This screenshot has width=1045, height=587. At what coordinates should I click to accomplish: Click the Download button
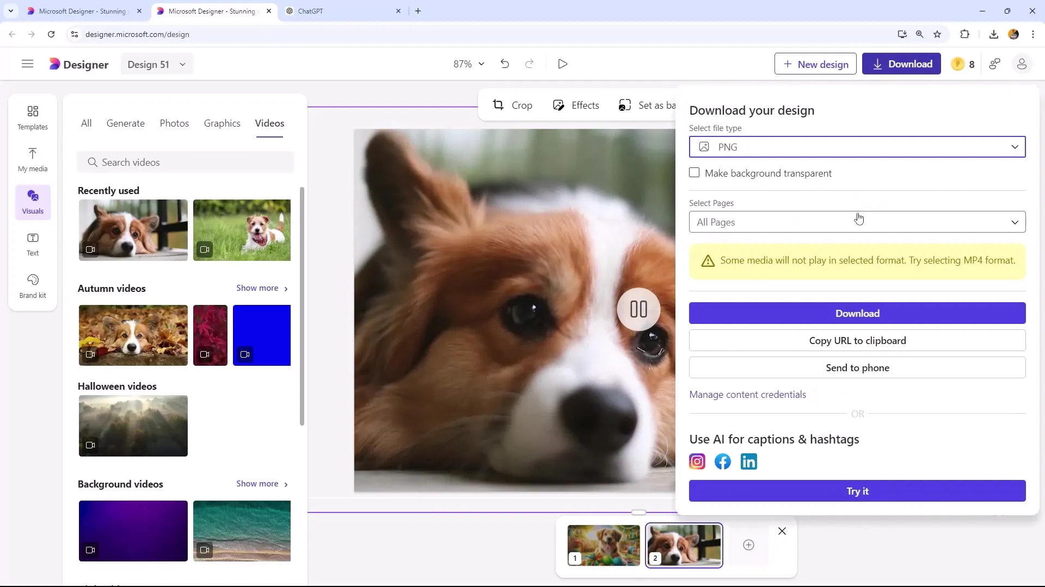click(859, 314)
